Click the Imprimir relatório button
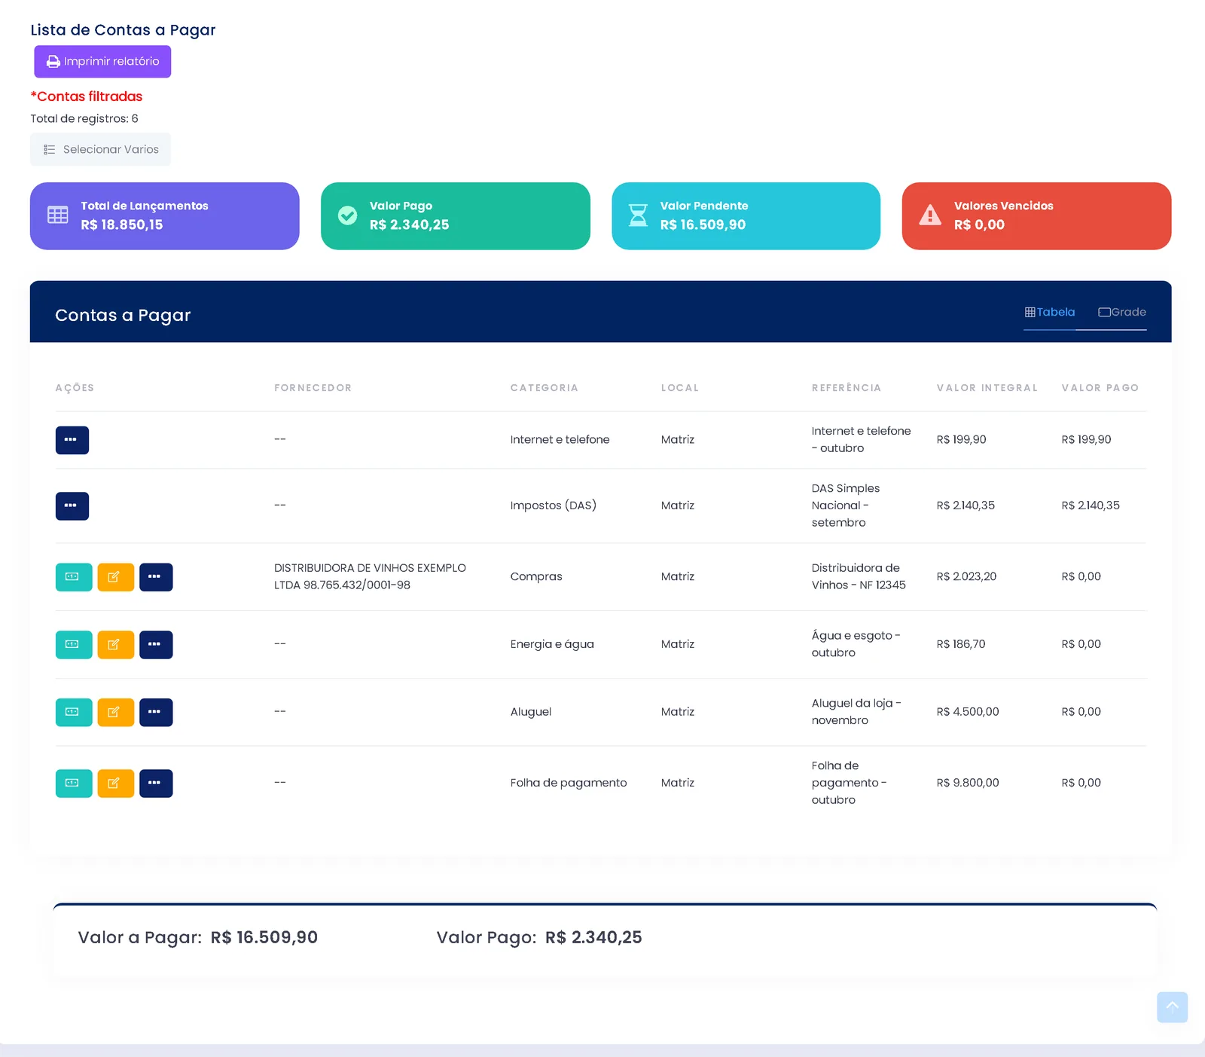Image resolution: width=1205 pixels, height=1057 pixels. pyautogui.click(x=102, y=62)
